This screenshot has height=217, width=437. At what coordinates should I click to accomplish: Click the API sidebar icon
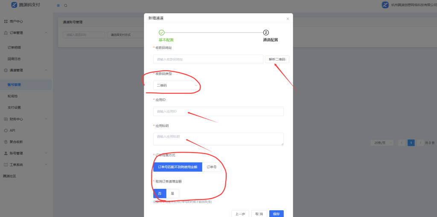click(x=6, y=130)
